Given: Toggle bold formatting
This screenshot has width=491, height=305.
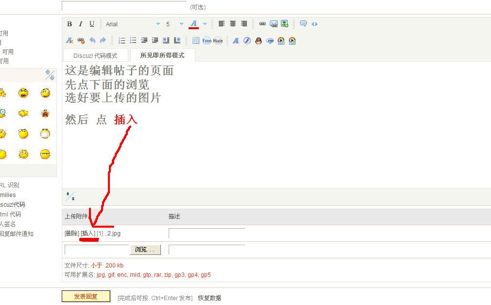Looking at the screenshot, I should tap(70, 24).
